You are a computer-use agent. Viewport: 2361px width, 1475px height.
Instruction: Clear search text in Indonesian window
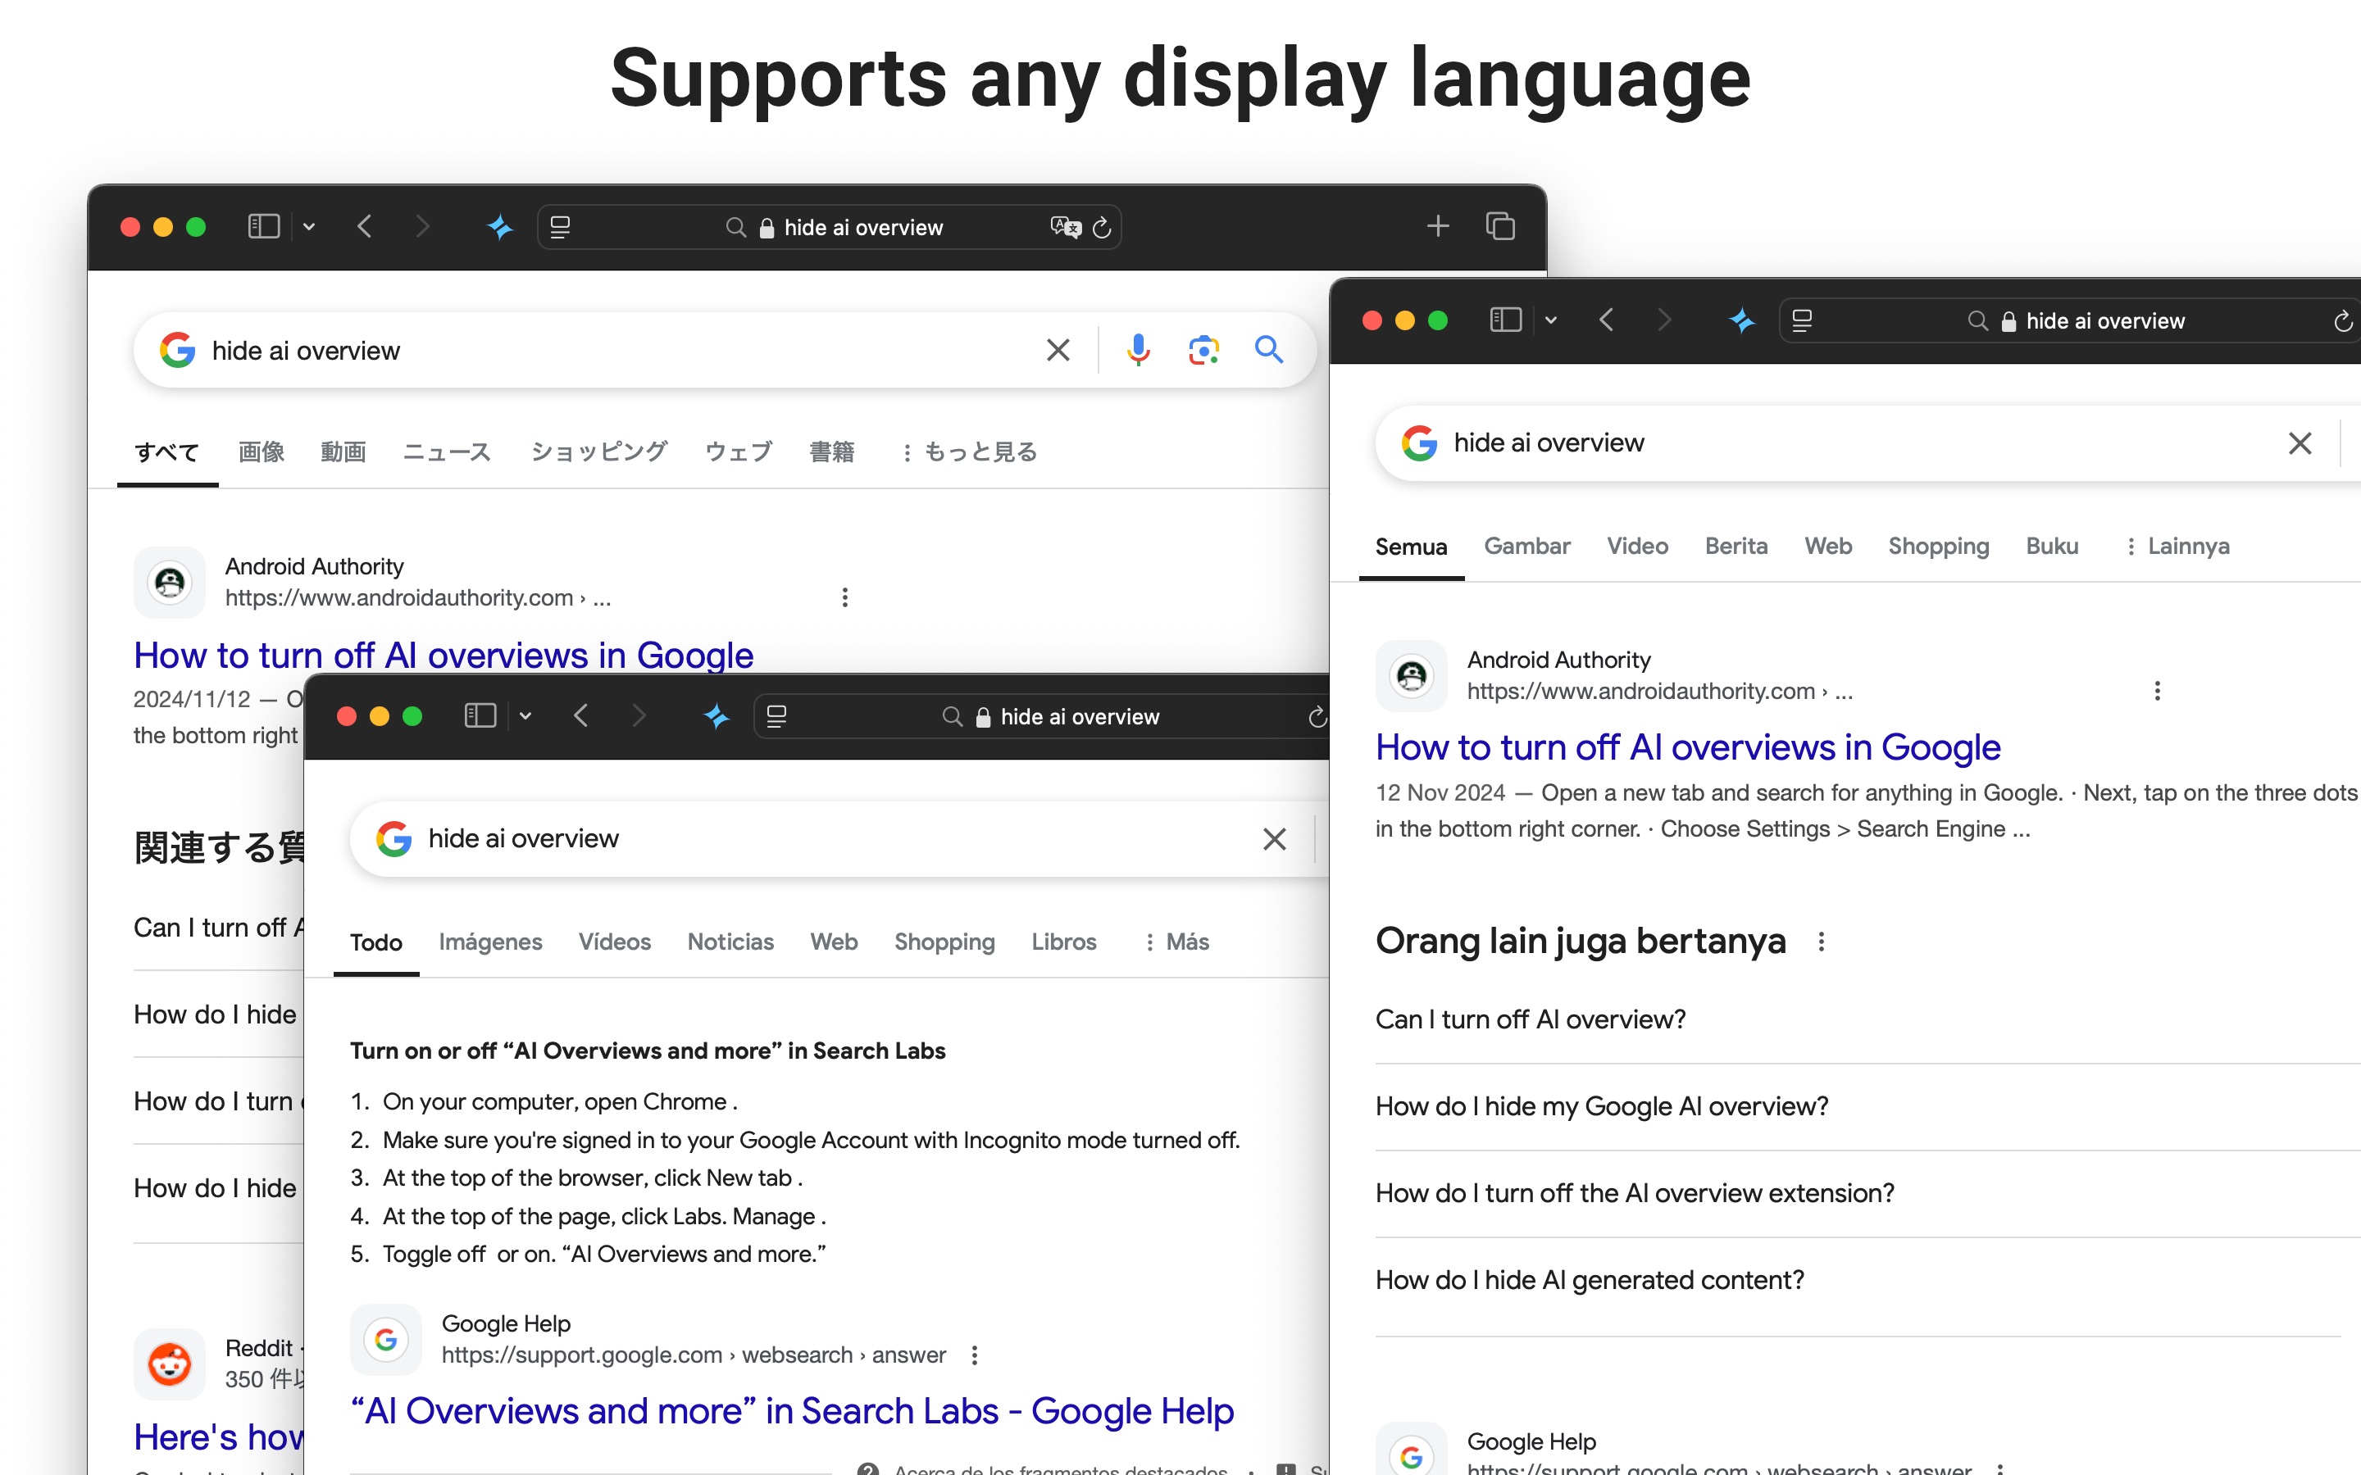click(2300, 442)
